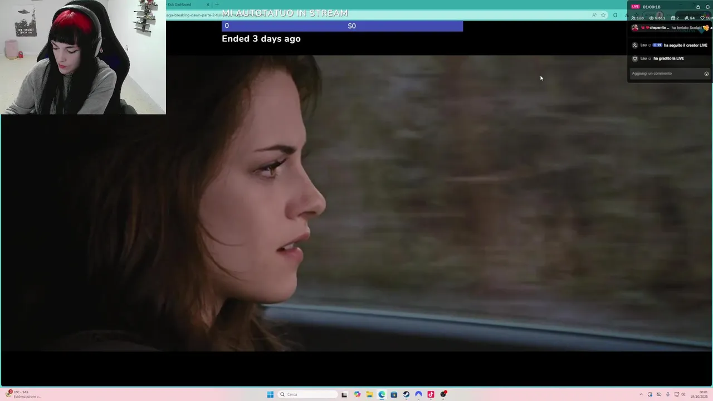Viewport: 713px width, 401px height.
Task: Open Steam from the taskbar
Action: 406,394
